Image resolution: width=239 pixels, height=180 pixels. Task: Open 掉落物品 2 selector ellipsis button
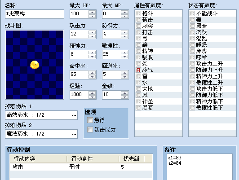[x=74, y=134]
